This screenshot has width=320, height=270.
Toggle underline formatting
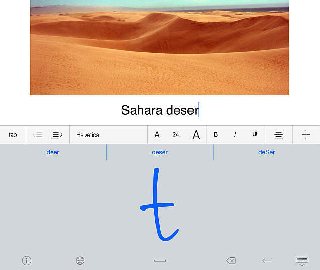254,134
